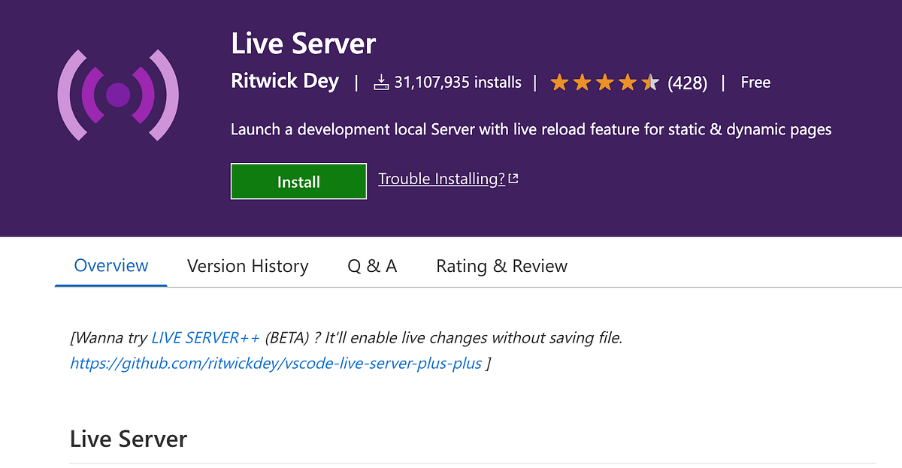Click the (428) review count
The width and height of the screenshot is (902, 468).
pyautogui.click(x=687, y=83)
